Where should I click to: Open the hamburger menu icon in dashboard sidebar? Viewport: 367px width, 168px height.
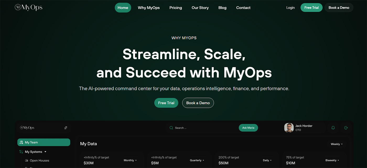pyautogui.click(x=66, y=128)
